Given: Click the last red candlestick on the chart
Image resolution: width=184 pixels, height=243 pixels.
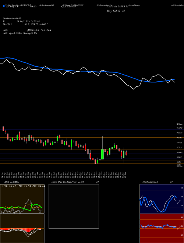Looking at the screenshot, I should pyautogui.click(x=126, y=153).
